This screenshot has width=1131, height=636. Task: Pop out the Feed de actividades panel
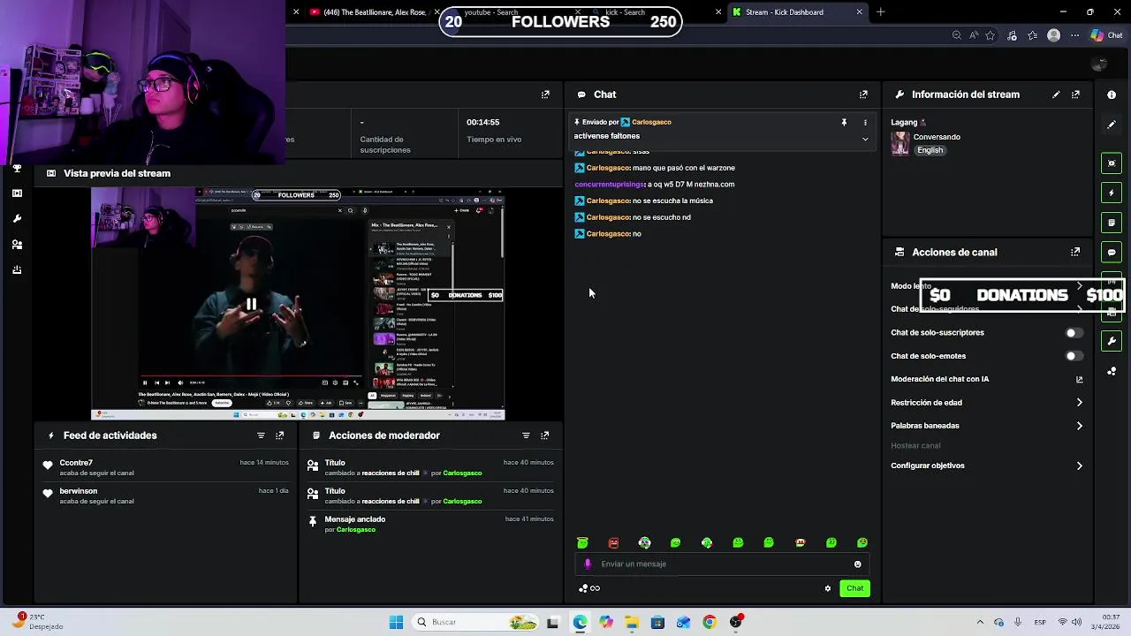(280, 435)
